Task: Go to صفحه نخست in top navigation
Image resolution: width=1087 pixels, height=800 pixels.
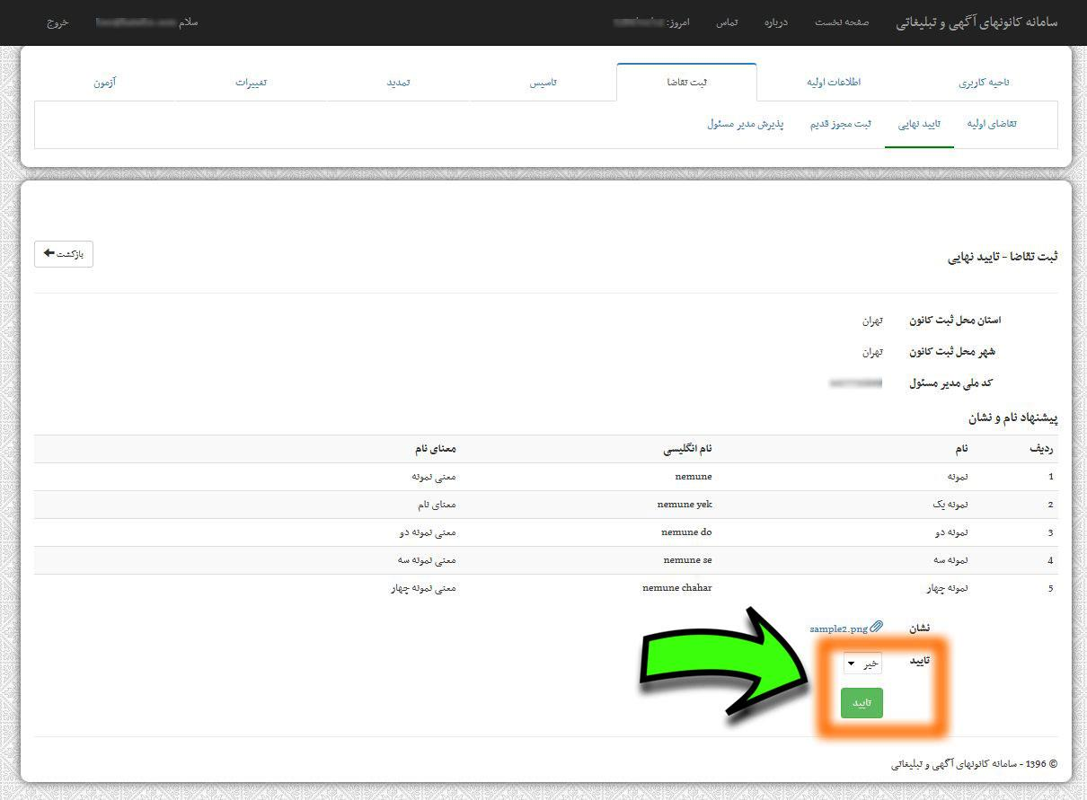Action: [842, 22]
